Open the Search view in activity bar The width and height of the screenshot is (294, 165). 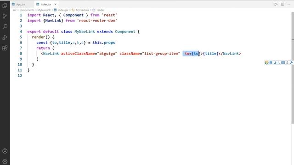[x=5, y=27]
